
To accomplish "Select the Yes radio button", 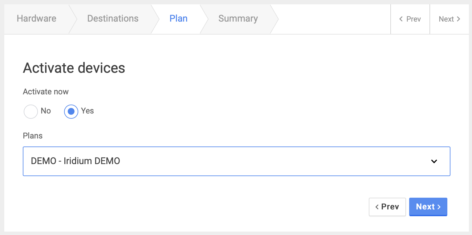I will click(71, 111).
